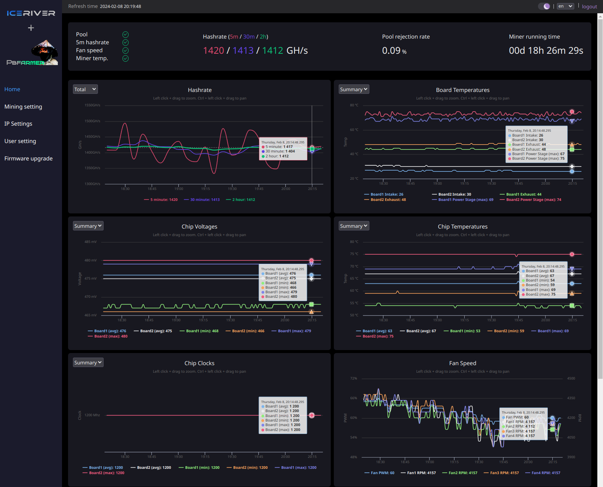Click the Pool status check icon
Viewport: 603px width, 487px height.
(x=126, y=34)
